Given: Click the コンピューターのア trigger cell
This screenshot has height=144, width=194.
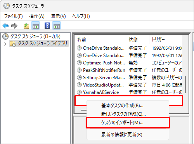Looking at the screenshot, I should [167, 63].
